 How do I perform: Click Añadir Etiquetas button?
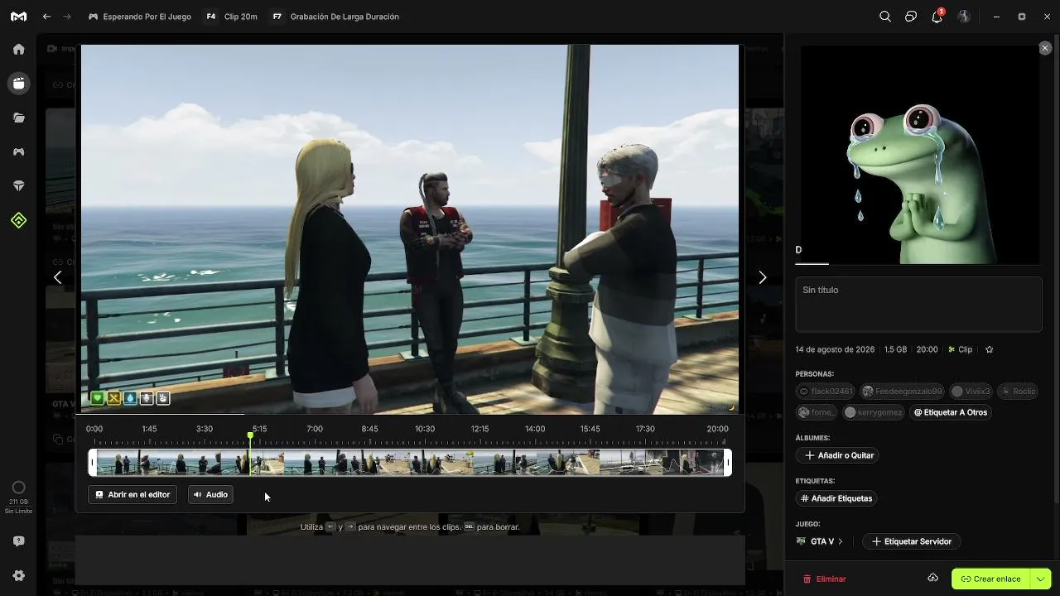(x=836, y=498)
